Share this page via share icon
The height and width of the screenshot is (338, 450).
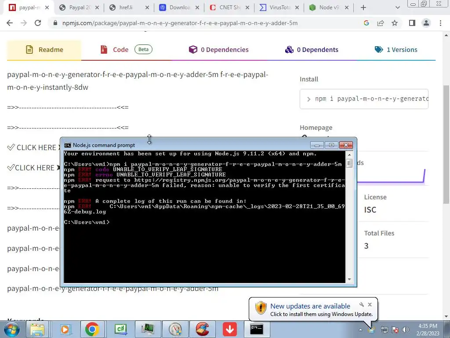381,23
